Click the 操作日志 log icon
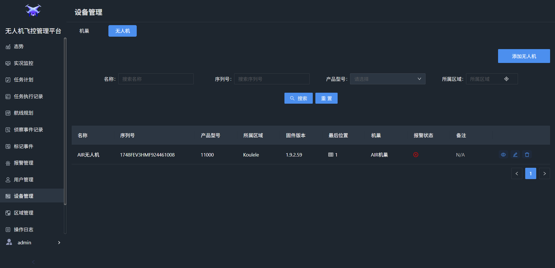555x268 pixels. 8,229
